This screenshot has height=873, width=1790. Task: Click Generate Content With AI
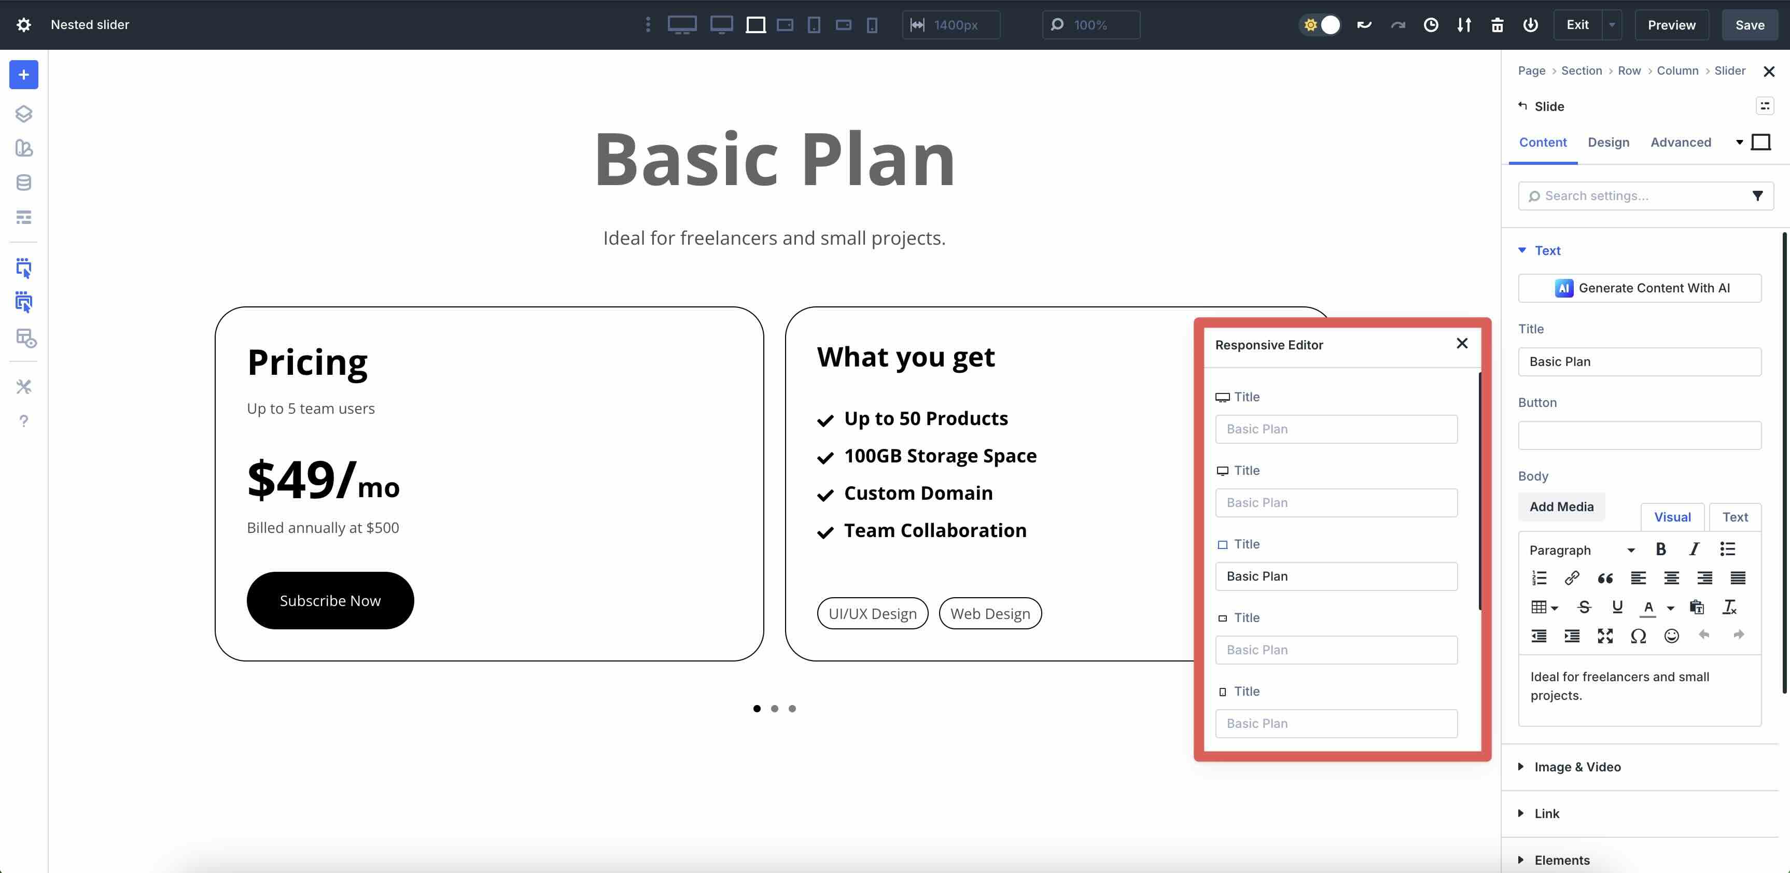point(1640,288)
